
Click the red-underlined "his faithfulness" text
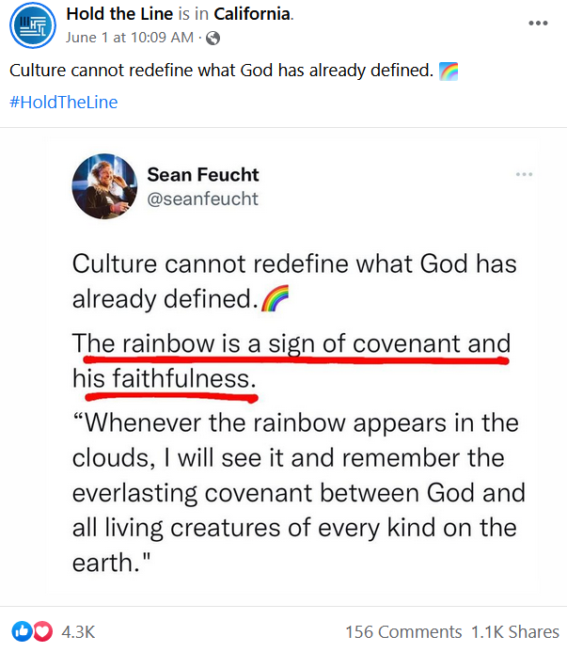164,379
